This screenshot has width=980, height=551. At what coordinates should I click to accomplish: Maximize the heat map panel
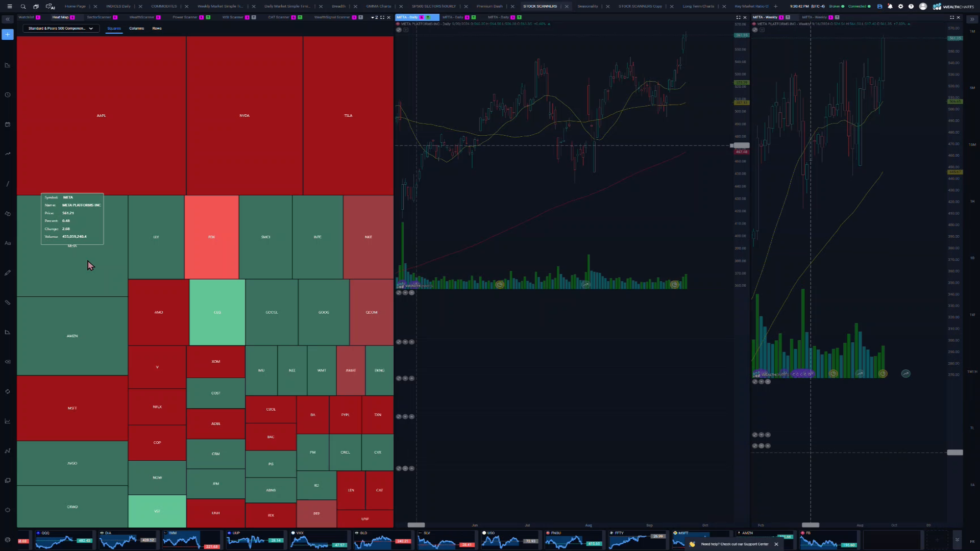(x=382, y=17)
